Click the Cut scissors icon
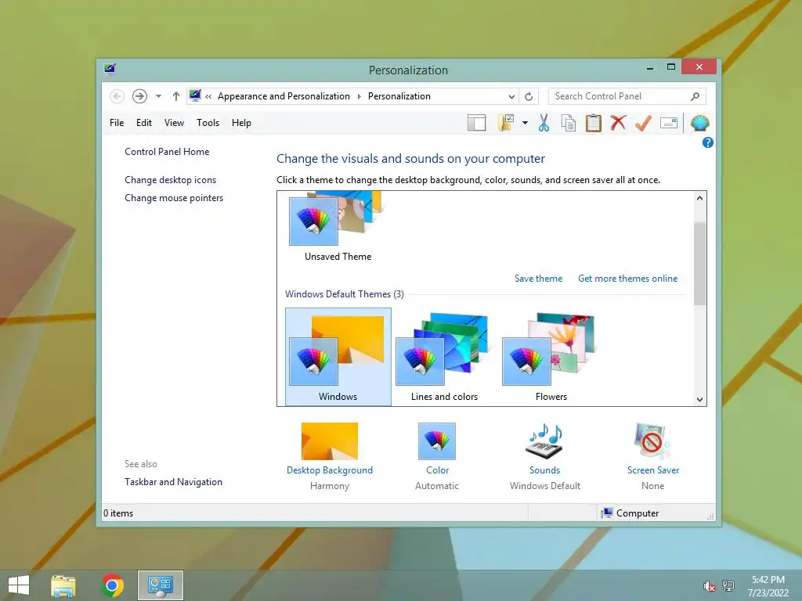802x601 pixels. point(544,123)
